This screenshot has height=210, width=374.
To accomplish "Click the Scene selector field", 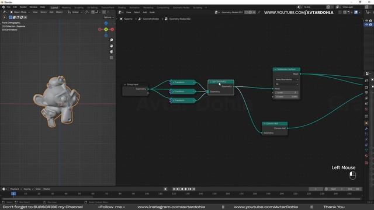I will point(314,7).
